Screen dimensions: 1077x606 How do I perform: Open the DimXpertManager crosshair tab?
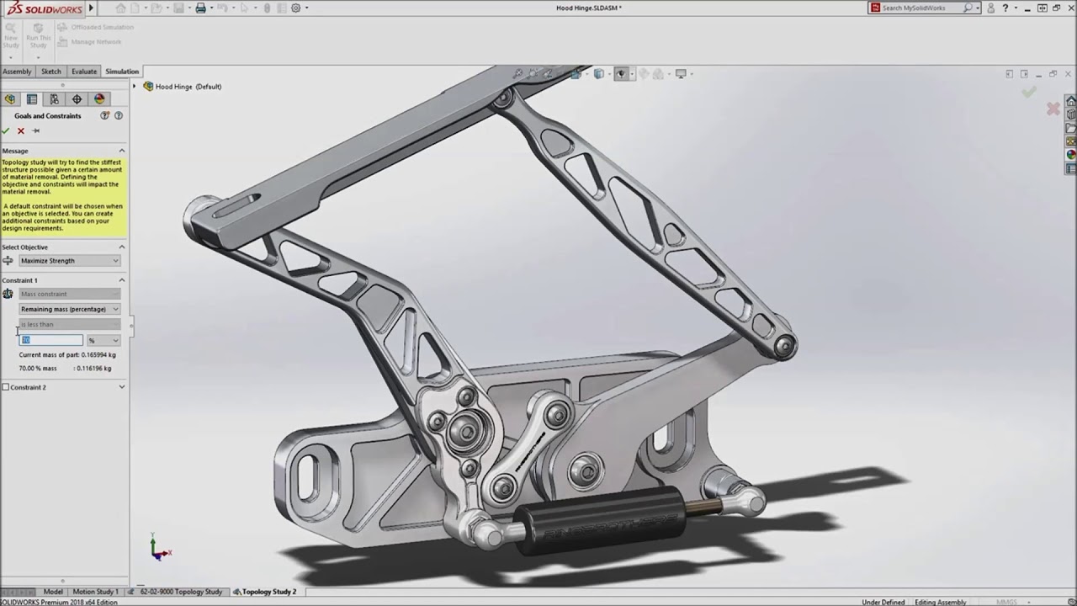77,99
